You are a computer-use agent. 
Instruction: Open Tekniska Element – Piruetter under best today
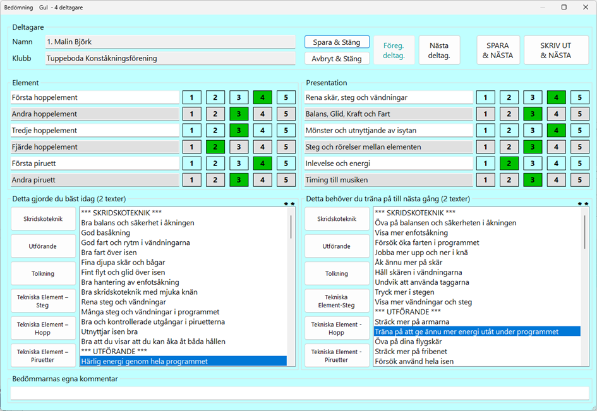pos(43,356)
